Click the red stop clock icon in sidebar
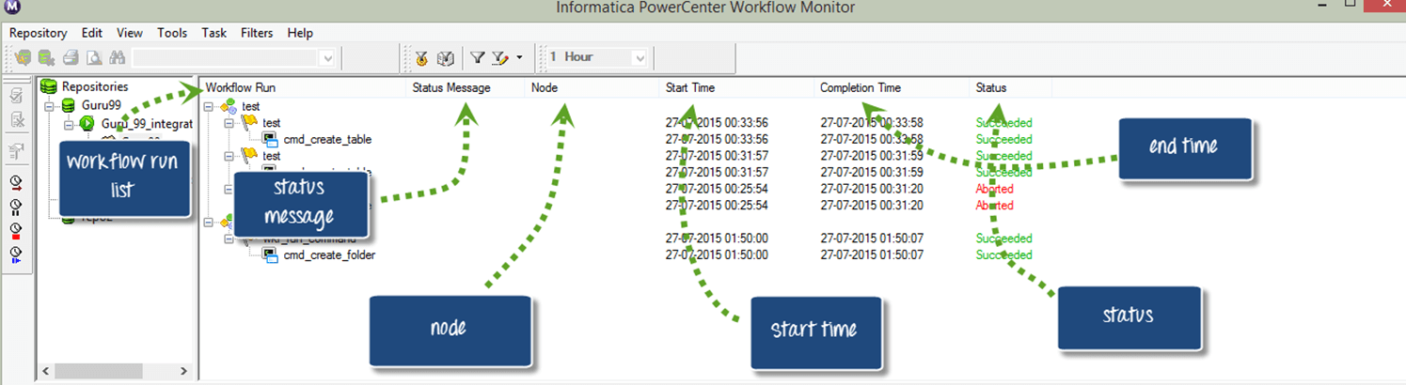This screenshot has width=1406, height=385. pos(16,232)
